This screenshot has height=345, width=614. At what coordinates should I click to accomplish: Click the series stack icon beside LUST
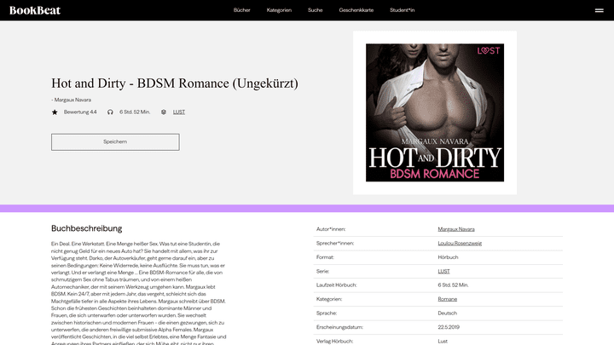click(164, 112)
